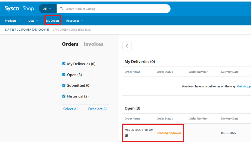Click the receipt icon under order date
251x142 pixels.
point(127,136)
